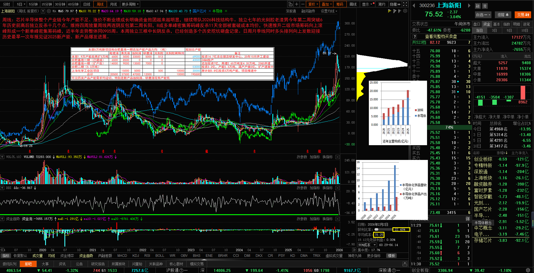Select 5日 period in fund flow
The height and width of the screenshot is (273, 534).
(509, 30)
